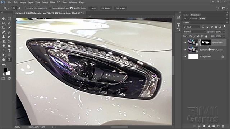Open the Filter menu
This screenshot has height=129, width=230.
tap(52, 3)
